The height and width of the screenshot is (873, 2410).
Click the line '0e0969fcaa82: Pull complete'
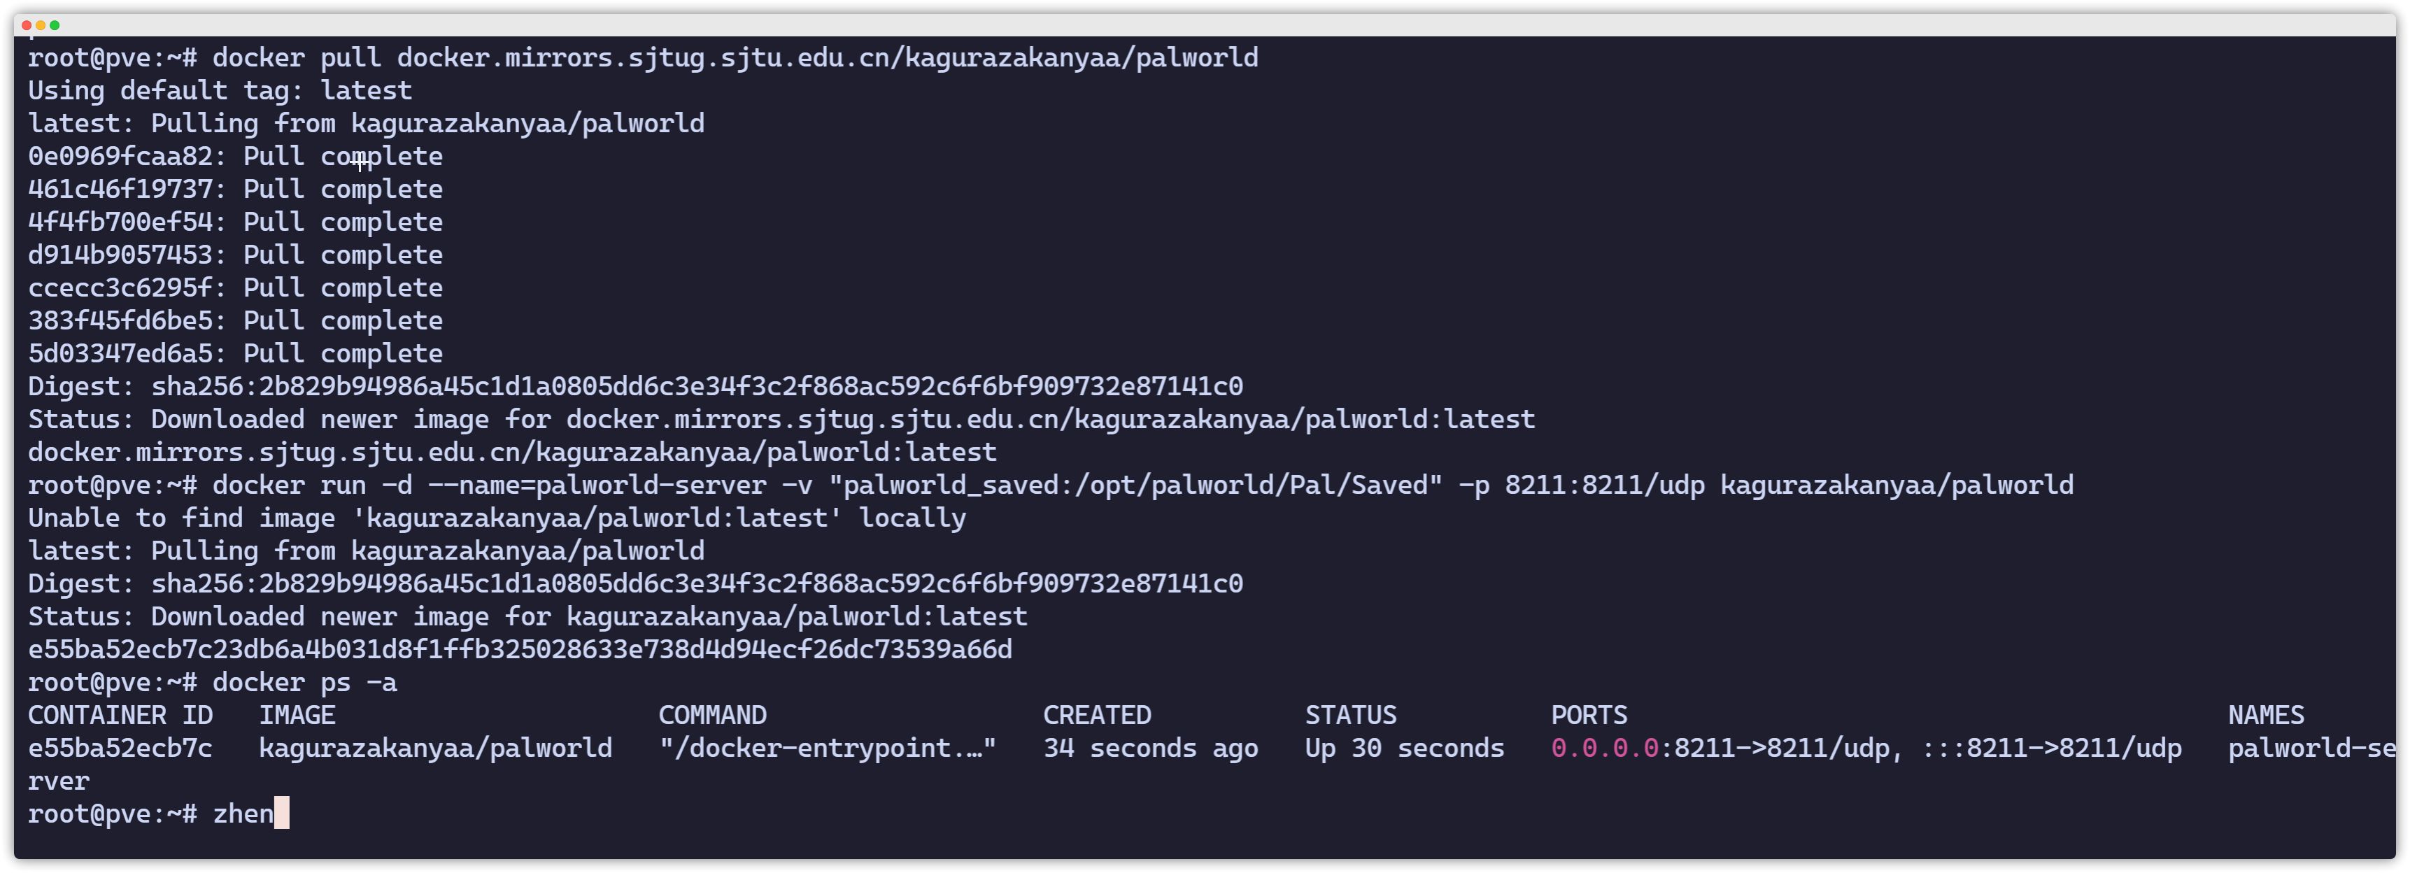click(x=236, y=156)
